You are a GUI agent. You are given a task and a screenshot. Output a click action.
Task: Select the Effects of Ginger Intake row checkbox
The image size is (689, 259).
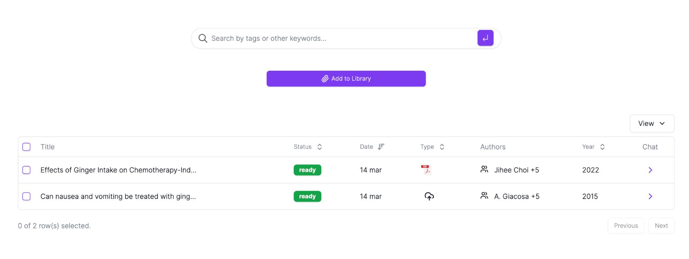click(26, 170)
